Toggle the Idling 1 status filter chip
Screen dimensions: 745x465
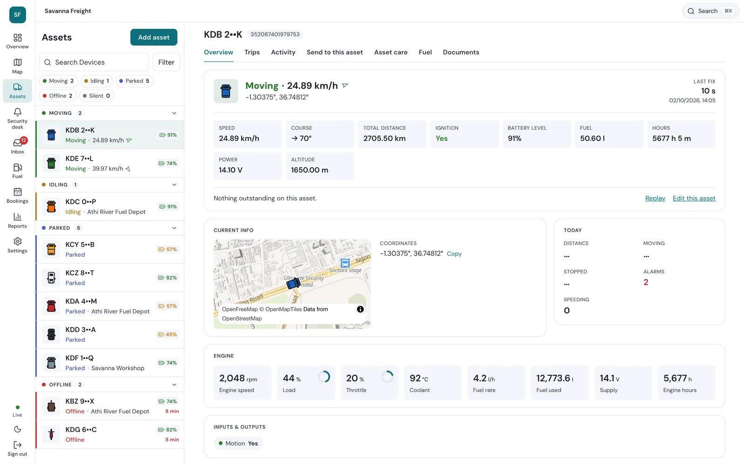coord(97,81)
